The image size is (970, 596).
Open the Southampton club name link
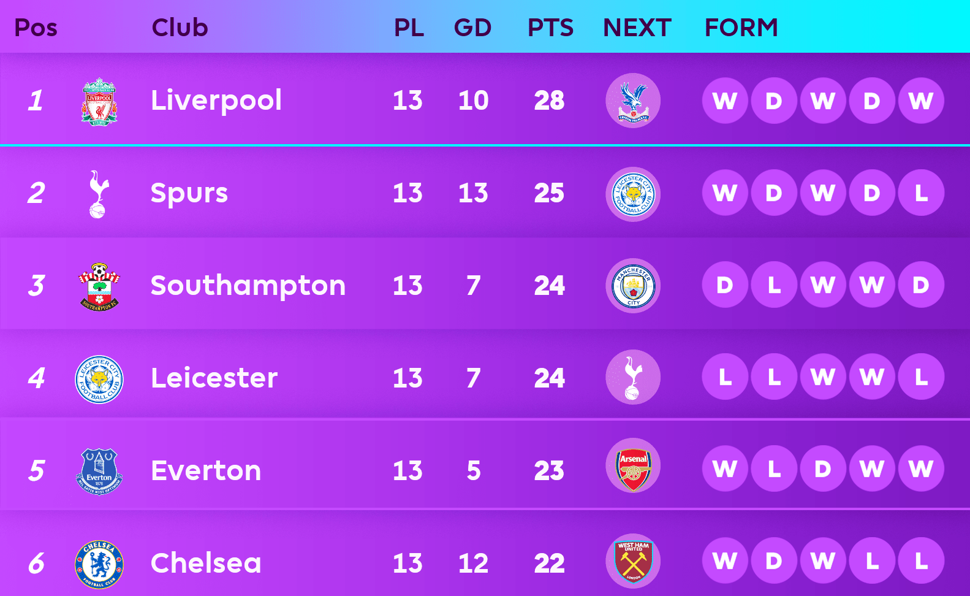(x=248, y=286)
